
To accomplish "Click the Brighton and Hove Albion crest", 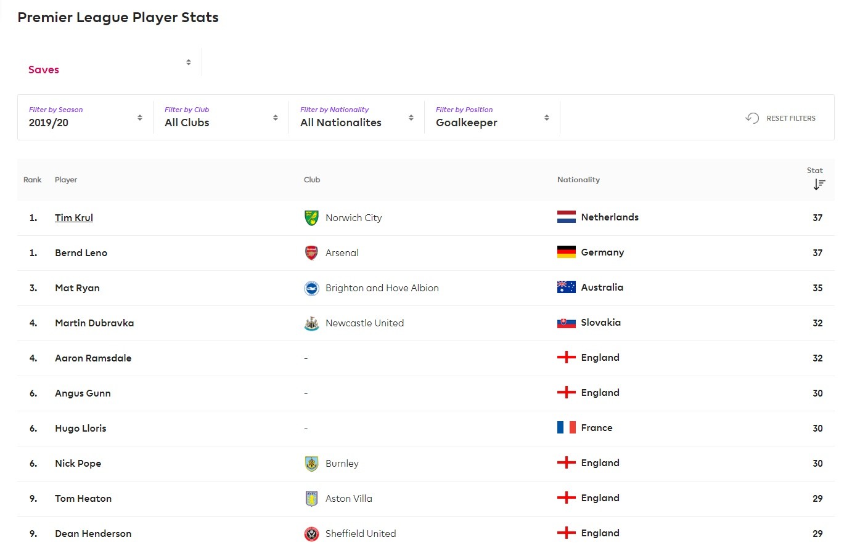I will coord(311,288).
